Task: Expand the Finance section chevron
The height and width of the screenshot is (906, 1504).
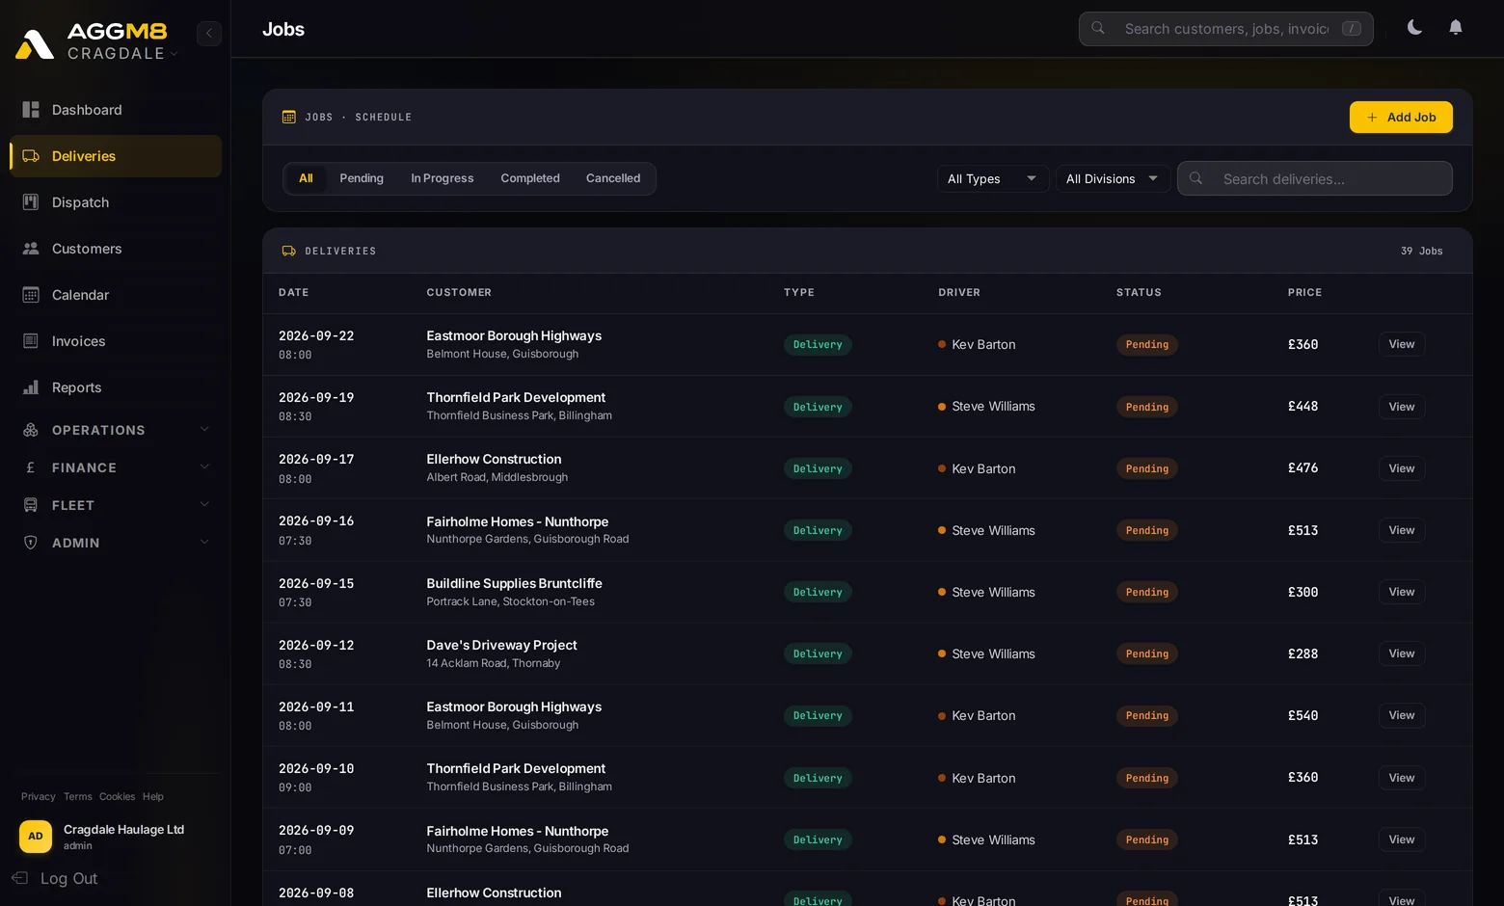Action: 204,467
